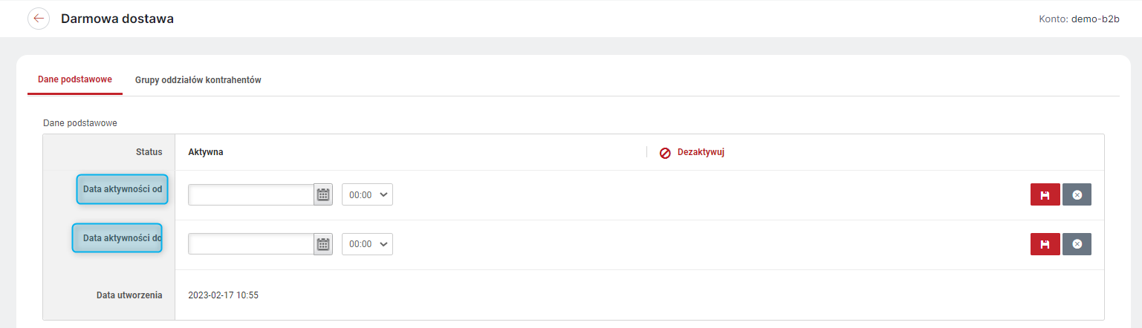Click the highlighted Data aktywności od label

tap(123, 189)
